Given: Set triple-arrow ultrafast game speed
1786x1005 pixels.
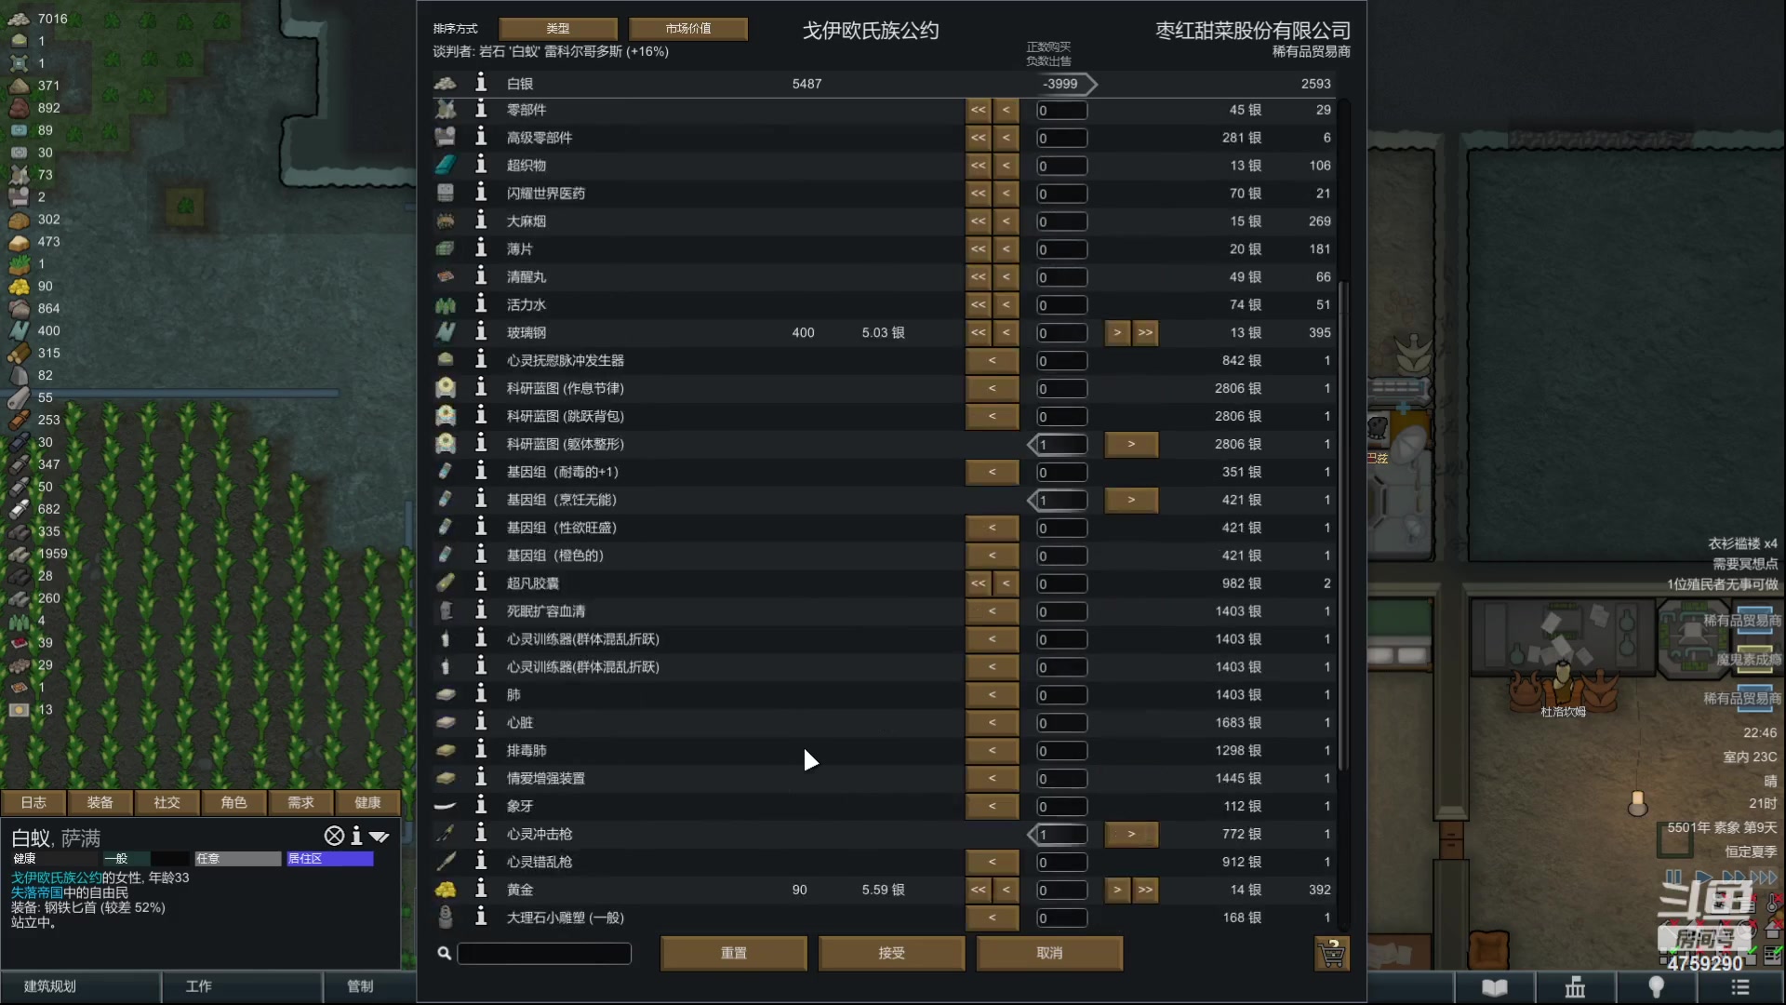Looking at the screenshot, I should [1765, 877].
